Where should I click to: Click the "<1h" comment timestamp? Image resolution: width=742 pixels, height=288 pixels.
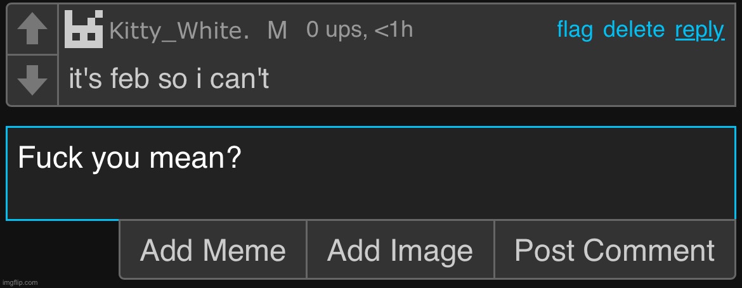394,29
